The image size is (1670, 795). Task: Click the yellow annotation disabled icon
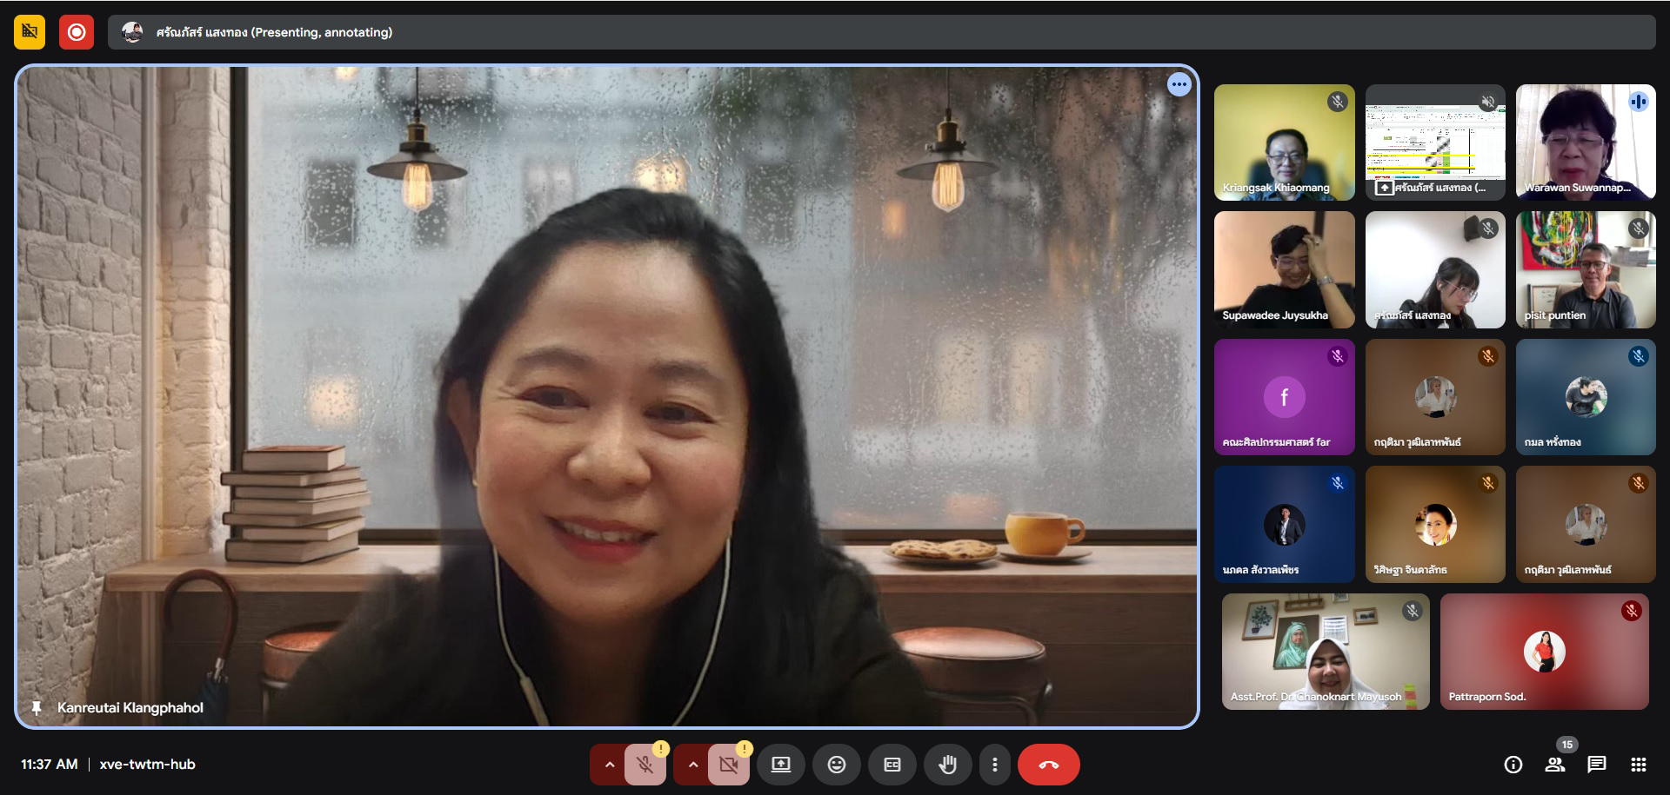point(30,32)
